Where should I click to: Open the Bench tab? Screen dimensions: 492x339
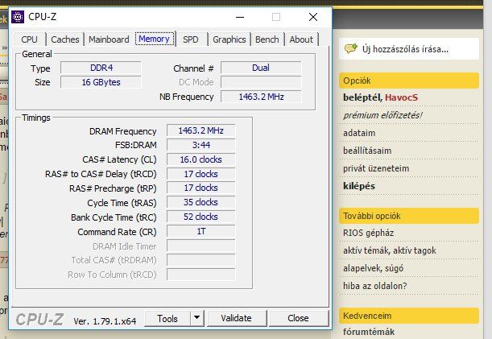click(x=267, y=39)
